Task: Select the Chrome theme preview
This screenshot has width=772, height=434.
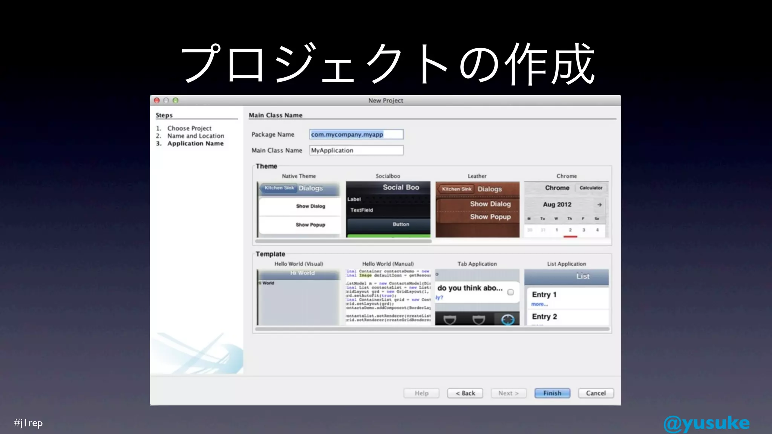Action: point(566,209)
